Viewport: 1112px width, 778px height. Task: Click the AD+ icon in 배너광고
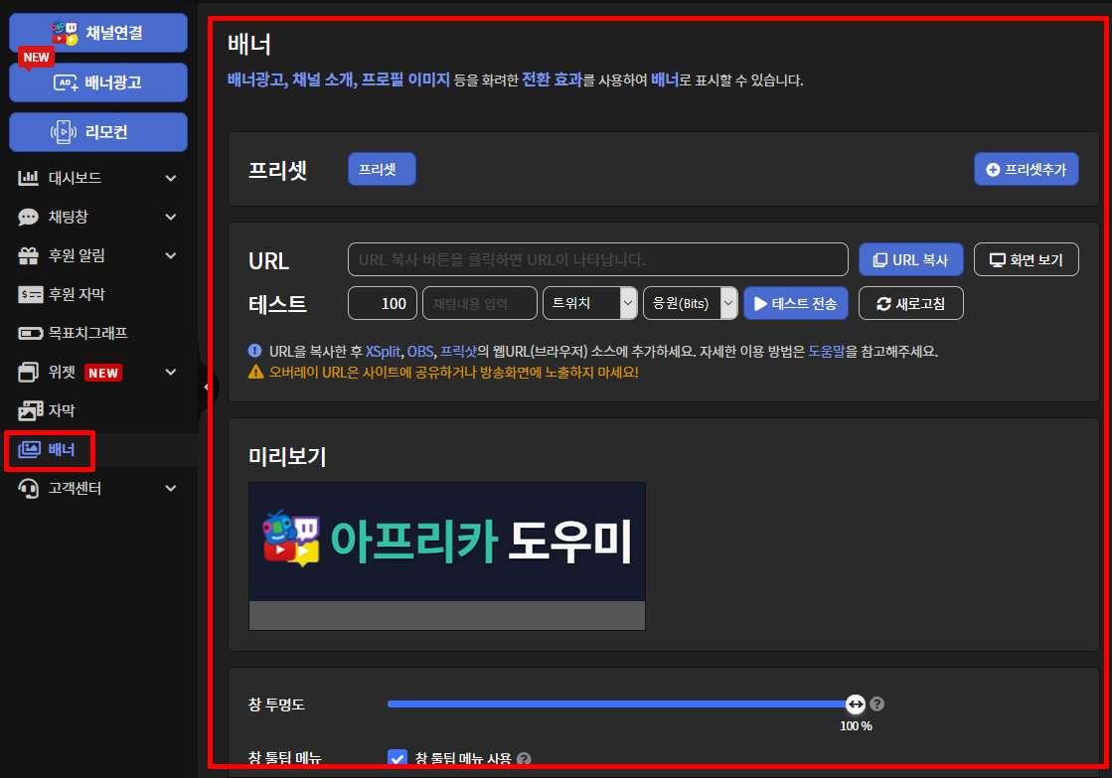click(66, 83)
